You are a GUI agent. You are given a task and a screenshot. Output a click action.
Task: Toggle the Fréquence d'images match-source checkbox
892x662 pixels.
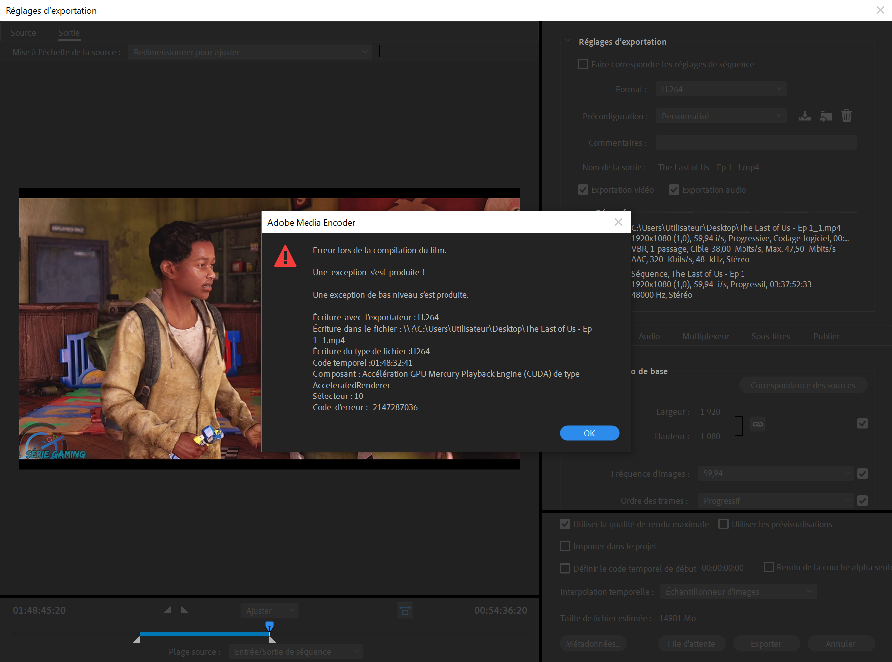862,474
